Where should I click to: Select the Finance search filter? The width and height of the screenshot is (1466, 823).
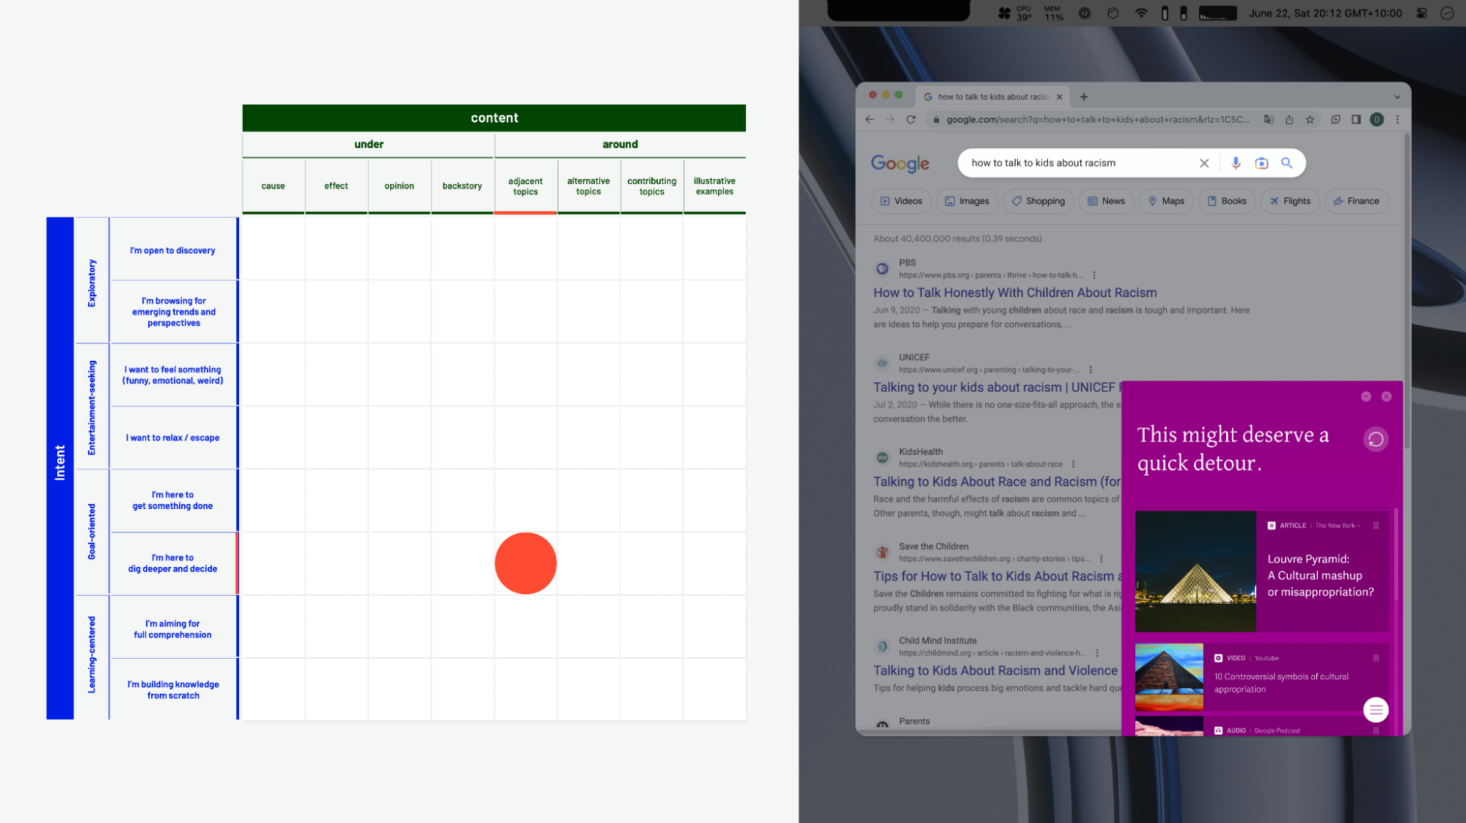[x=1356, y=201]
